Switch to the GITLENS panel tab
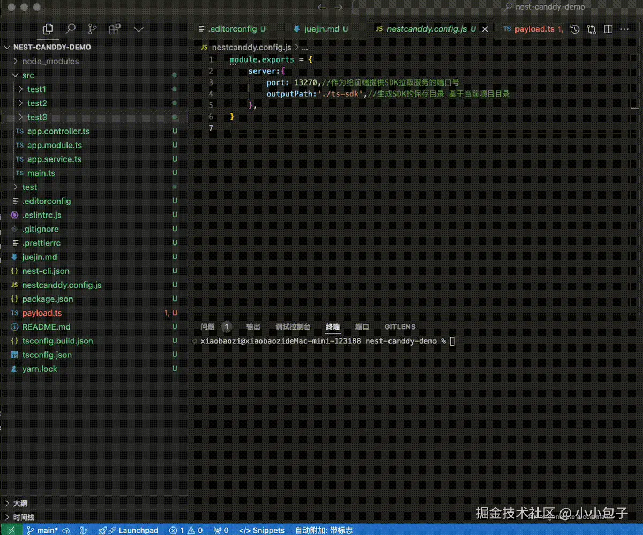Viewport: 643px width, 535px height. 400,326
